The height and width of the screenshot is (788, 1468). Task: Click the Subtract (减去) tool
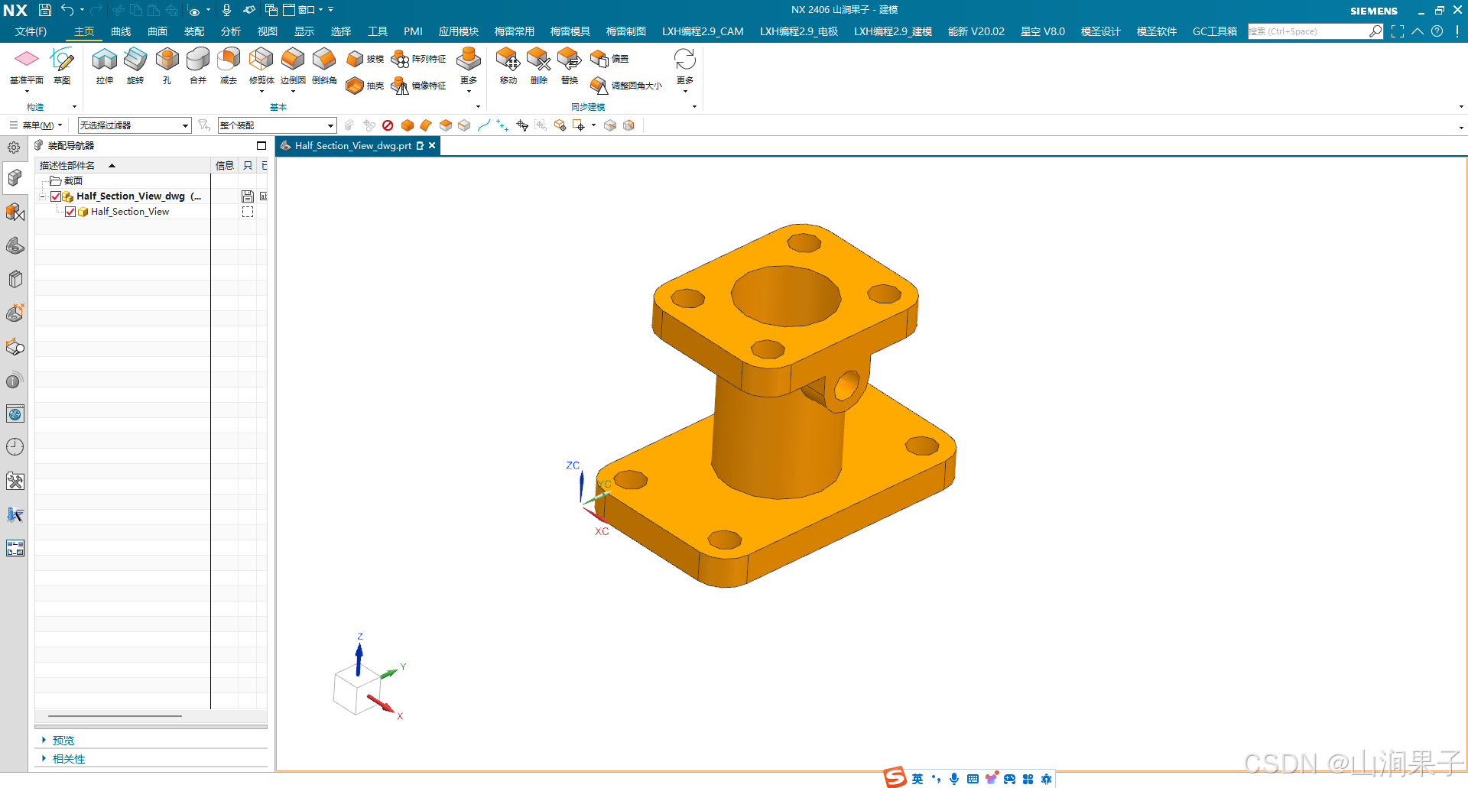click(229, 67)
